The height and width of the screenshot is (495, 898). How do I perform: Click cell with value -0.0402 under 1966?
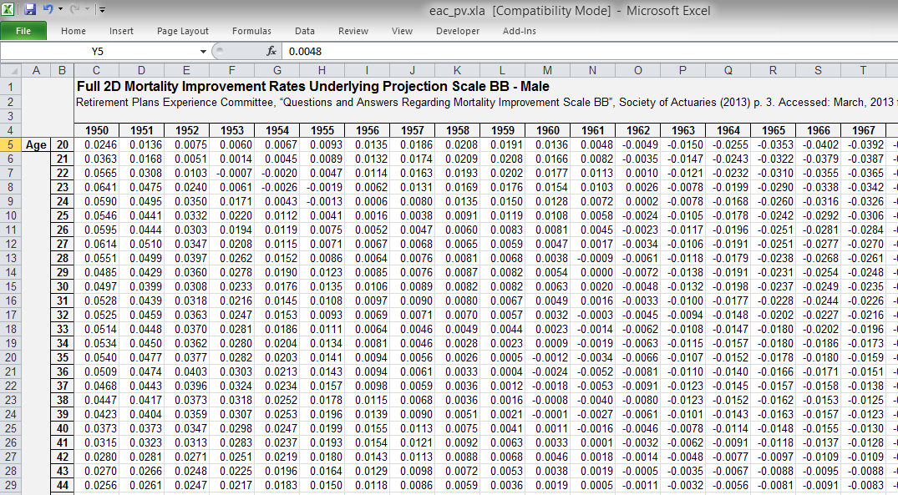tap(818, 144)
